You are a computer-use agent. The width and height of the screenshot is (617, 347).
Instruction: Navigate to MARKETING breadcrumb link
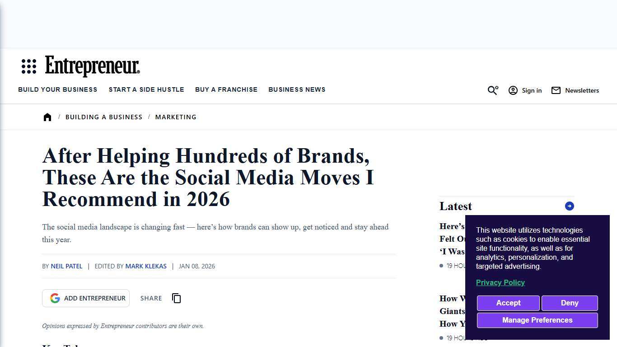pos(176,117)
